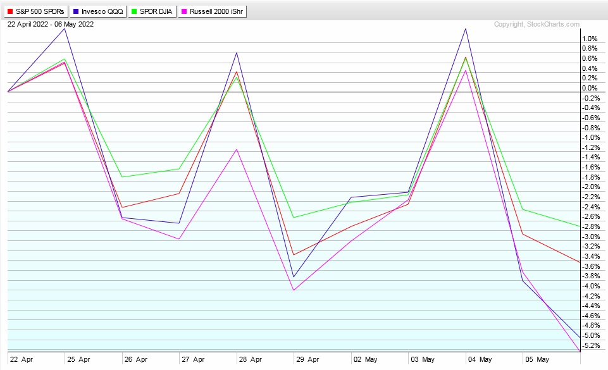Image resolution: width=608 pixels, height=370 pixels.
Task: Click the '-3.6%' y-axis label
Action: [x=591, y=266]
